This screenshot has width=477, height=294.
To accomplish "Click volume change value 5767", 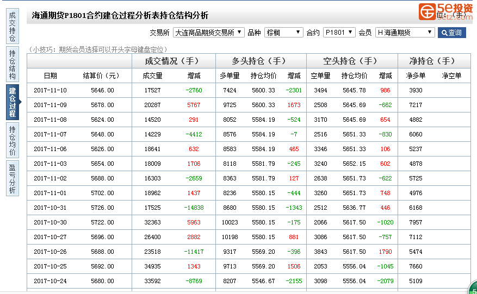I will tap(194, 105).
